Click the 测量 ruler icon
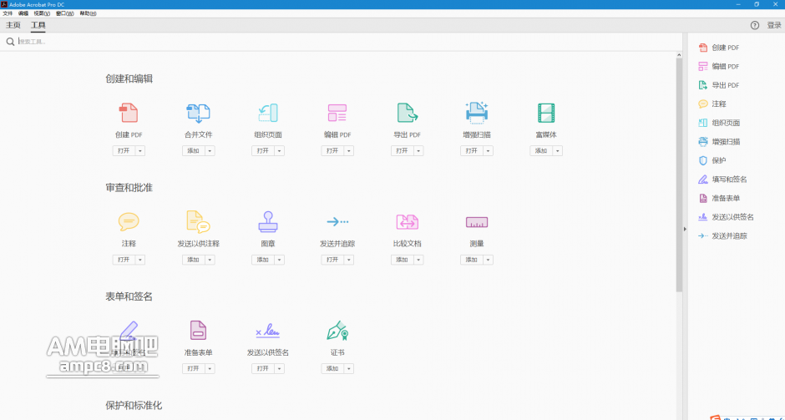 tap(477, 222)
